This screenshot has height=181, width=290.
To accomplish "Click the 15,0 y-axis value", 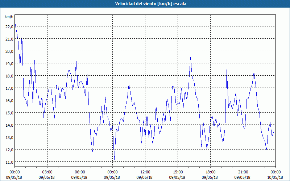I will tap(9, 113).
